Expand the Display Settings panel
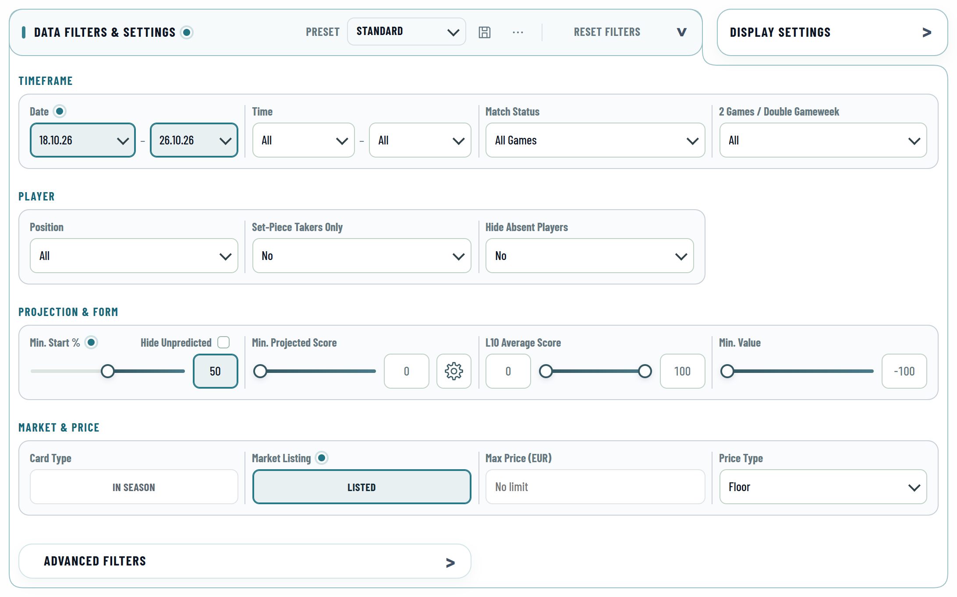Image resolution: width=957 pixels, height=597 pixels. pyautogui.click(x=832, y=32)
